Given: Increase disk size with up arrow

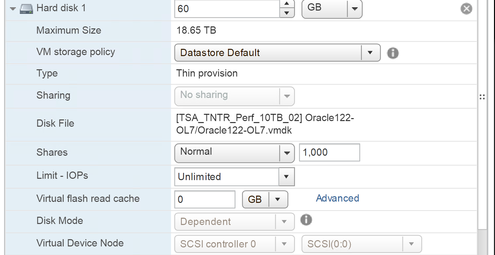Looking at the screenshot, I should click(287, 4).
